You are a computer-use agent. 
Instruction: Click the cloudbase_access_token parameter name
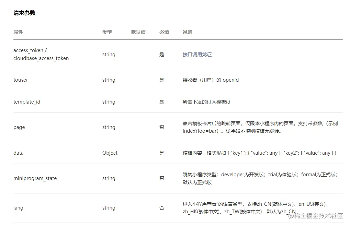click(x=41, y=58)
